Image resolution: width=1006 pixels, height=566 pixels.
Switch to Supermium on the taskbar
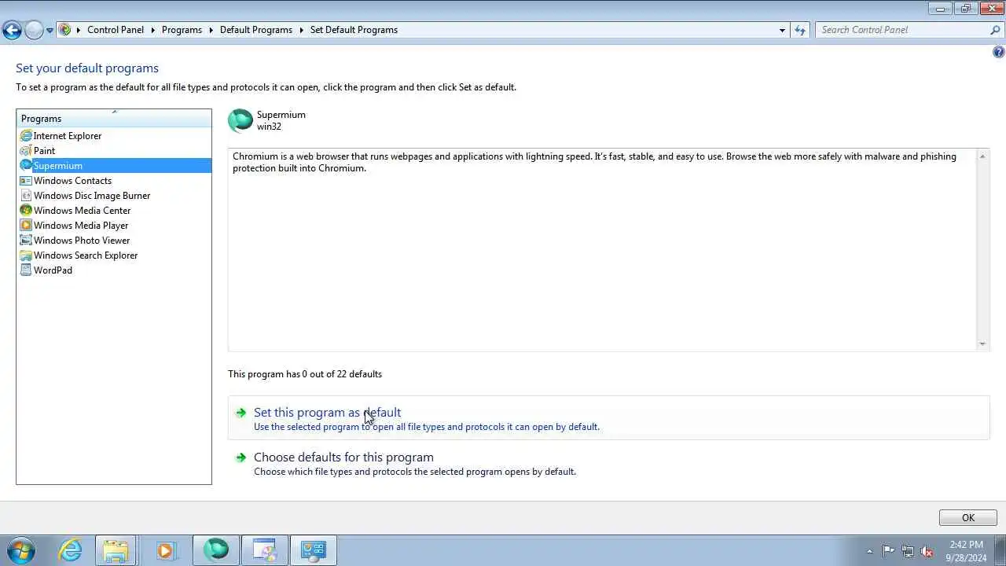pos(216,550)
